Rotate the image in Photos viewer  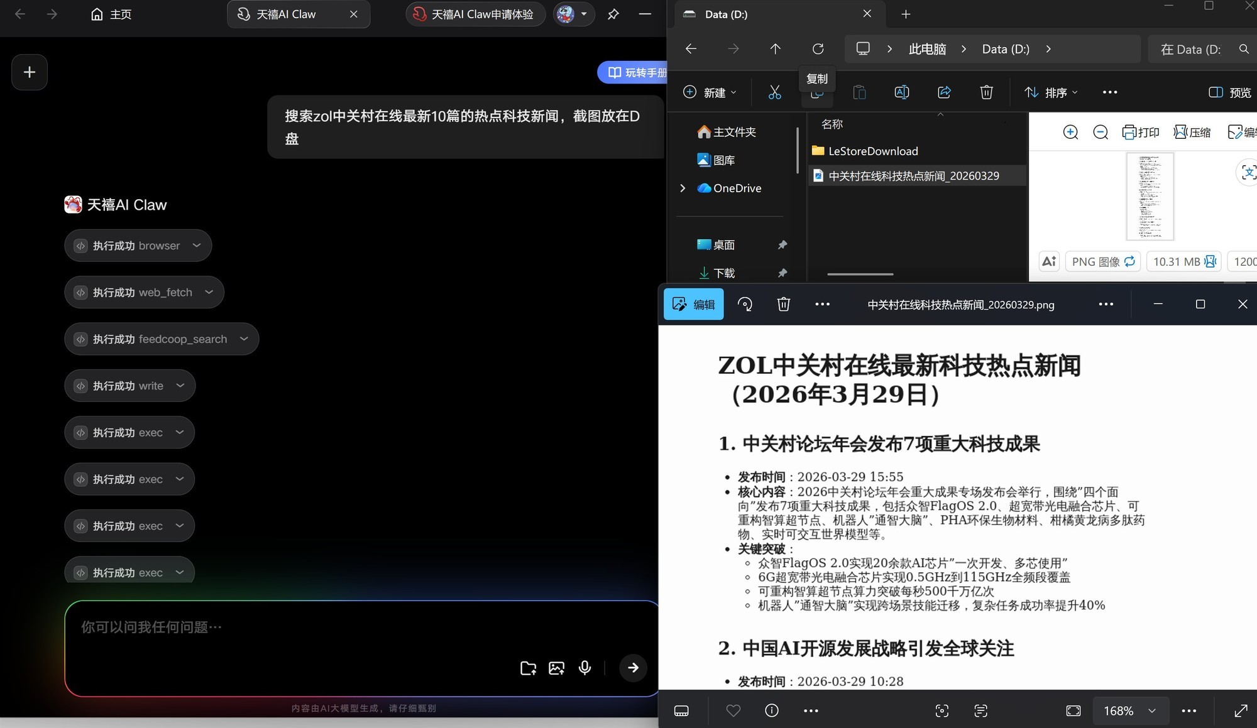click(745, 305)
